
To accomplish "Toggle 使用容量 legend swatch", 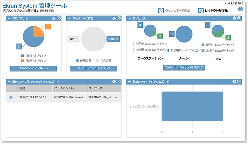I will pyautogui.click(x=77, y=61).
